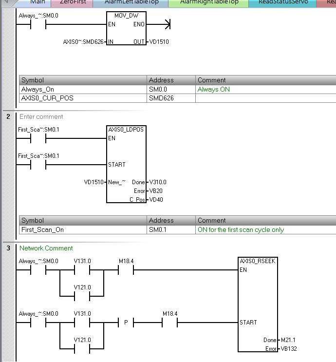This screenshot has width=336, height=362.
Task: Select the AXIS0_LDPOS instruction block
Action: [126, 165]
